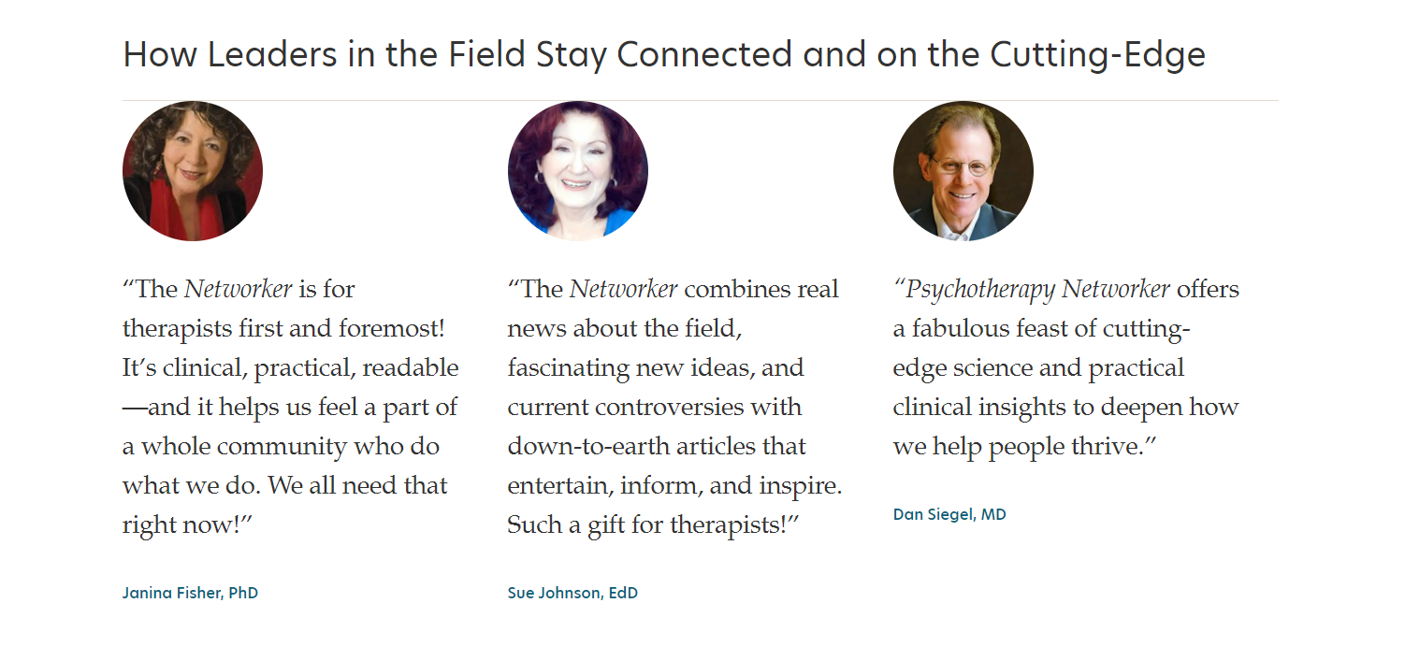
Task: Click the italic 'Networker' in Johnson's quote
Action: 623,289
